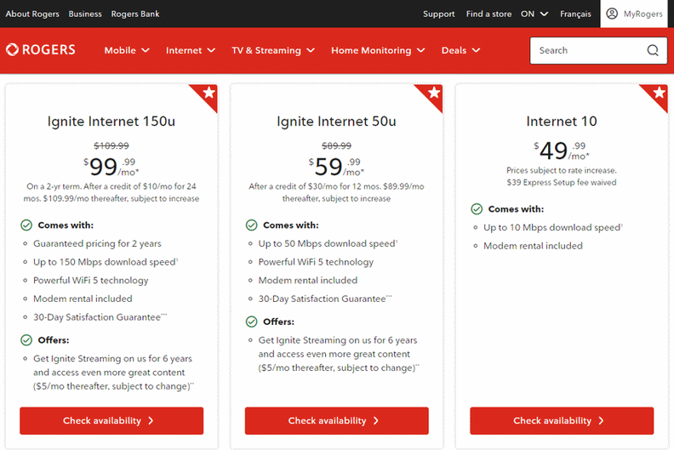
Task: Click '30-Day Satisfaction Guarantee' on Ignite 50u
Action: tap(325, 299)
